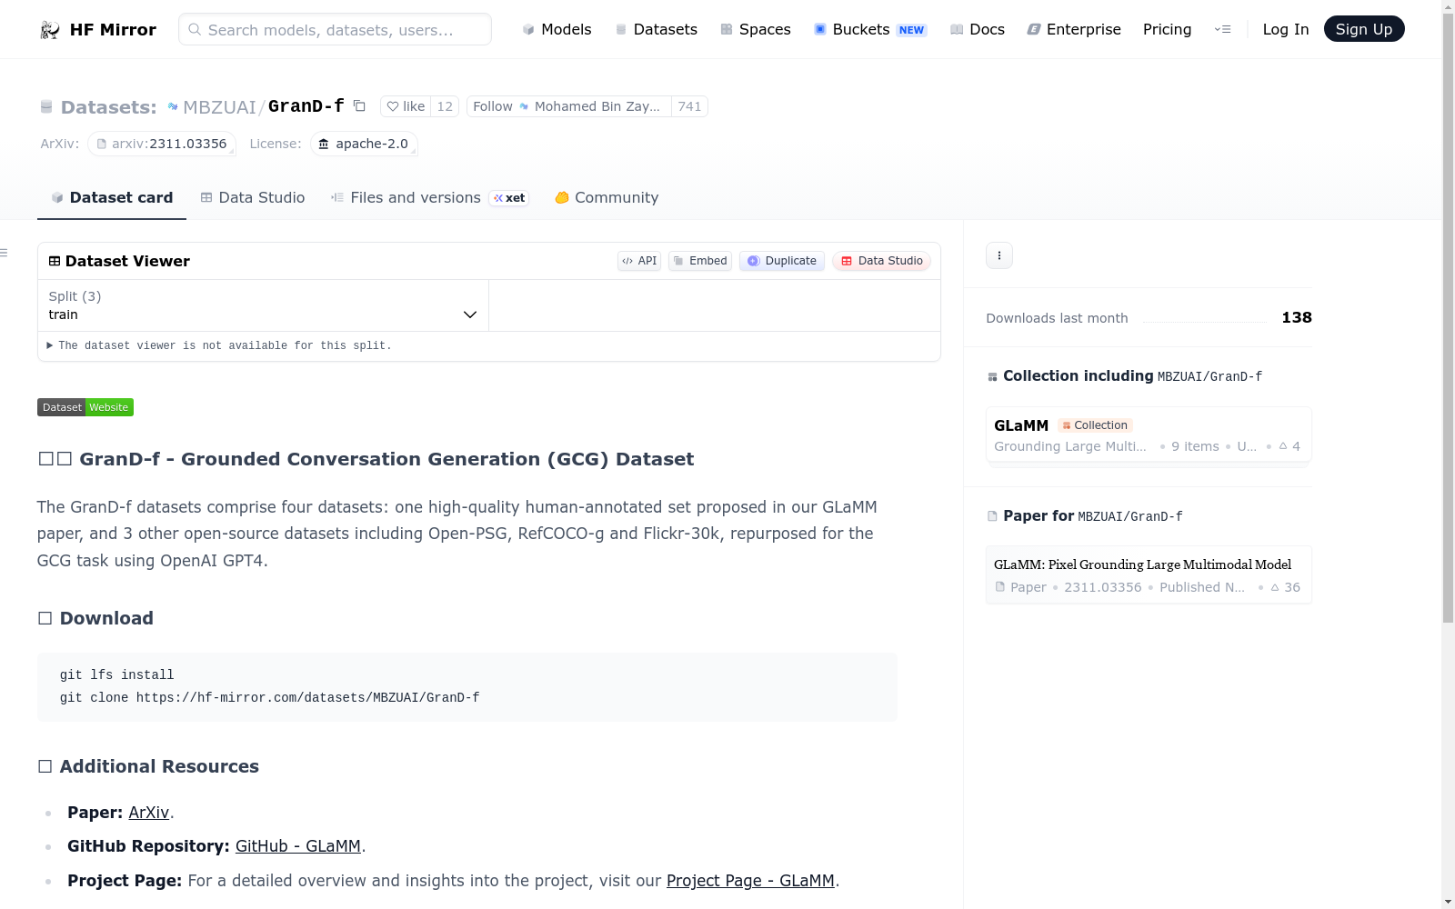
Task: Like the dataset with the heart icon
Action: (393, 106)
